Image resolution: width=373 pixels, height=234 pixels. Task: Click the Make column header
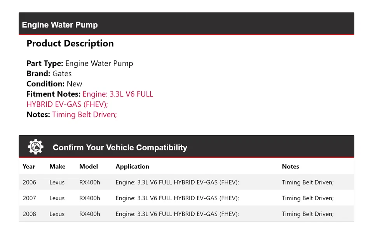(57, 167)
